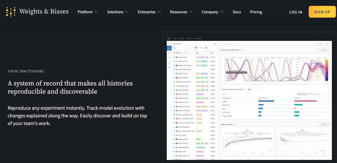This screenshot has width=337, height=163.
Task: Toggle visibility eye for batch 32 4 GPU
Action: tap(174, 73)
